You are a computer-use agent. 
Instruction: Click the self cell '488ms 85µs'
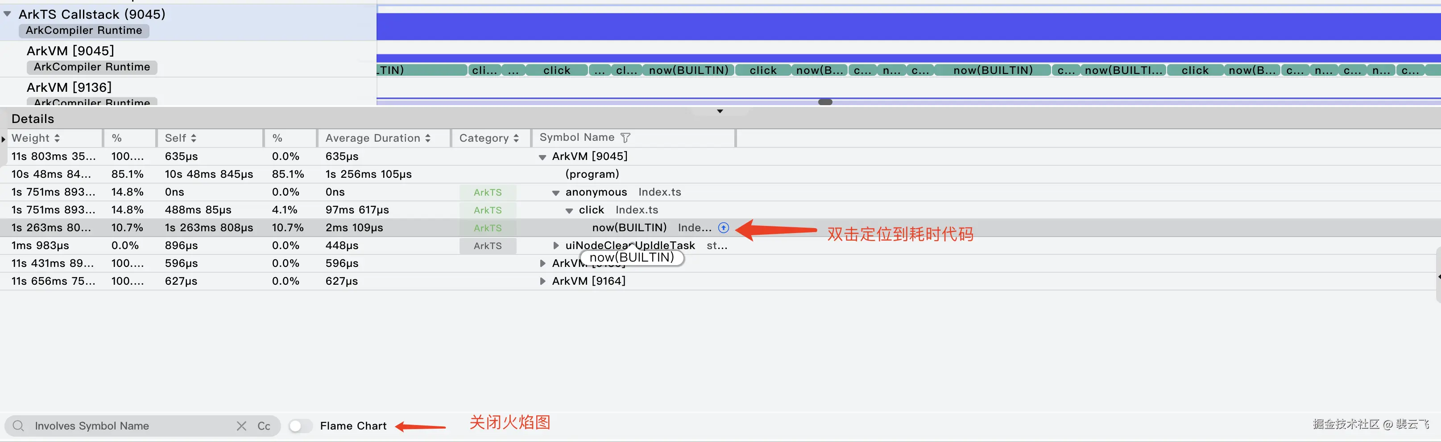pos(198,209)
